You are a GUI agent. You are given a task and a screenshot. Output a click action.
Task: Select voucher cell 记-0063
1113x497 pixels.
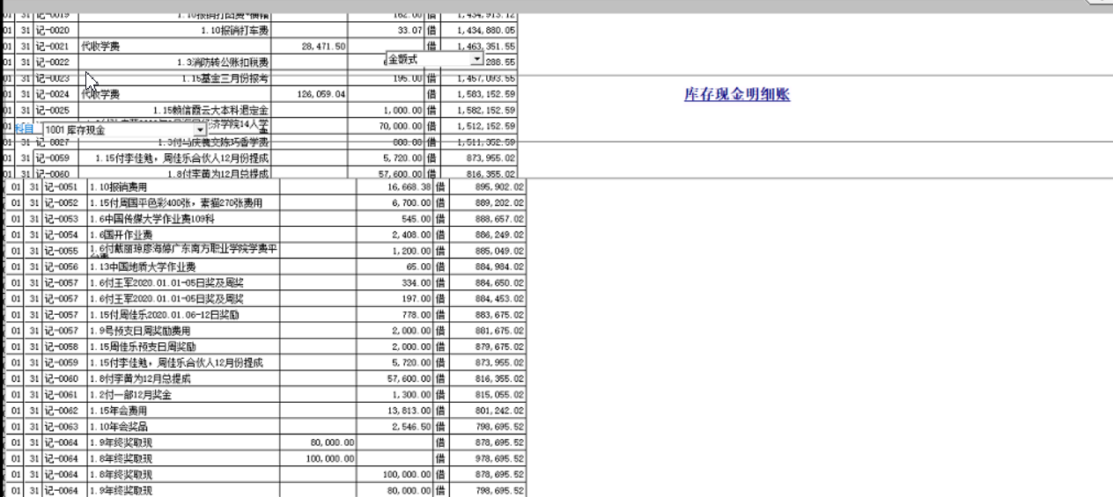pyautogui.click(x=63, y=426)
